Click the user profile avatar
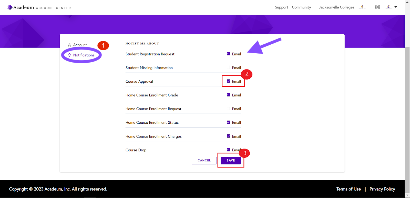The height and width of the screenshot is (198, 410). click(388, 7)
